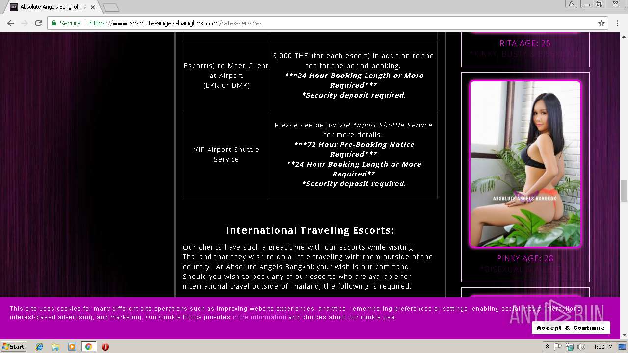Viewport: 628px width, 353px height.
Task: Open the 'more information' cookie policy link
Action: point(259,317)
